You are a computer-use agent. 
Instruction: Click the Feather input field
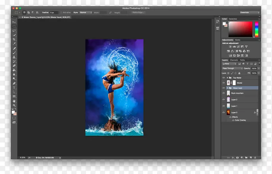point(54,13)
